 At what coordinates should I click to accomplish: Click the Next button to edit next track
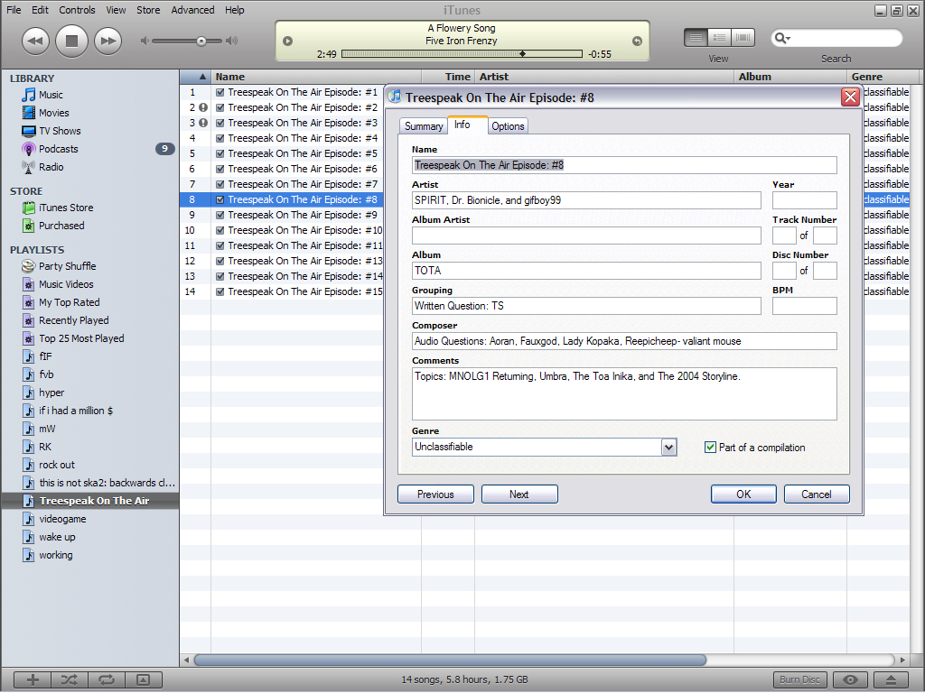[519, 494]
